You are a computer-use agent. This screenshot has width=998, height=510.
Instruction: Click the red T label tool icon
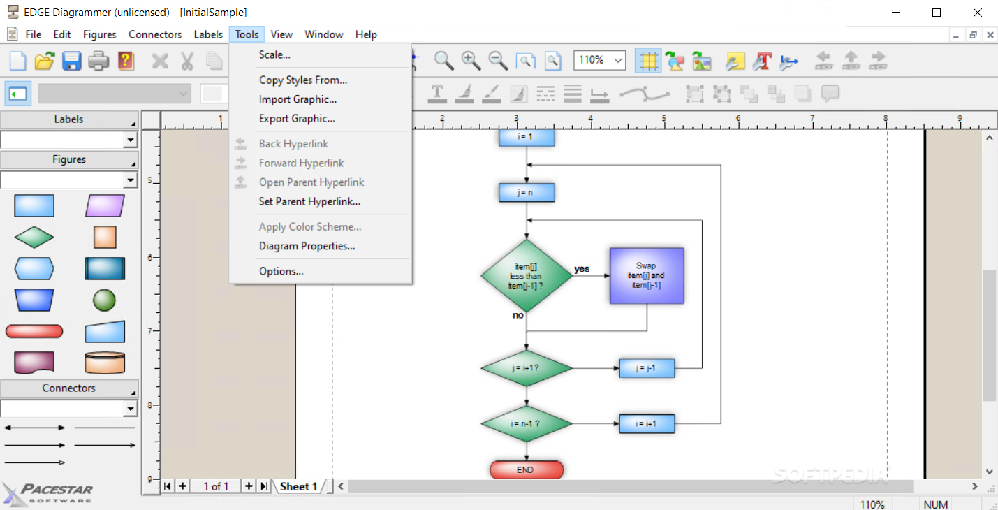[x=762, y=61]
